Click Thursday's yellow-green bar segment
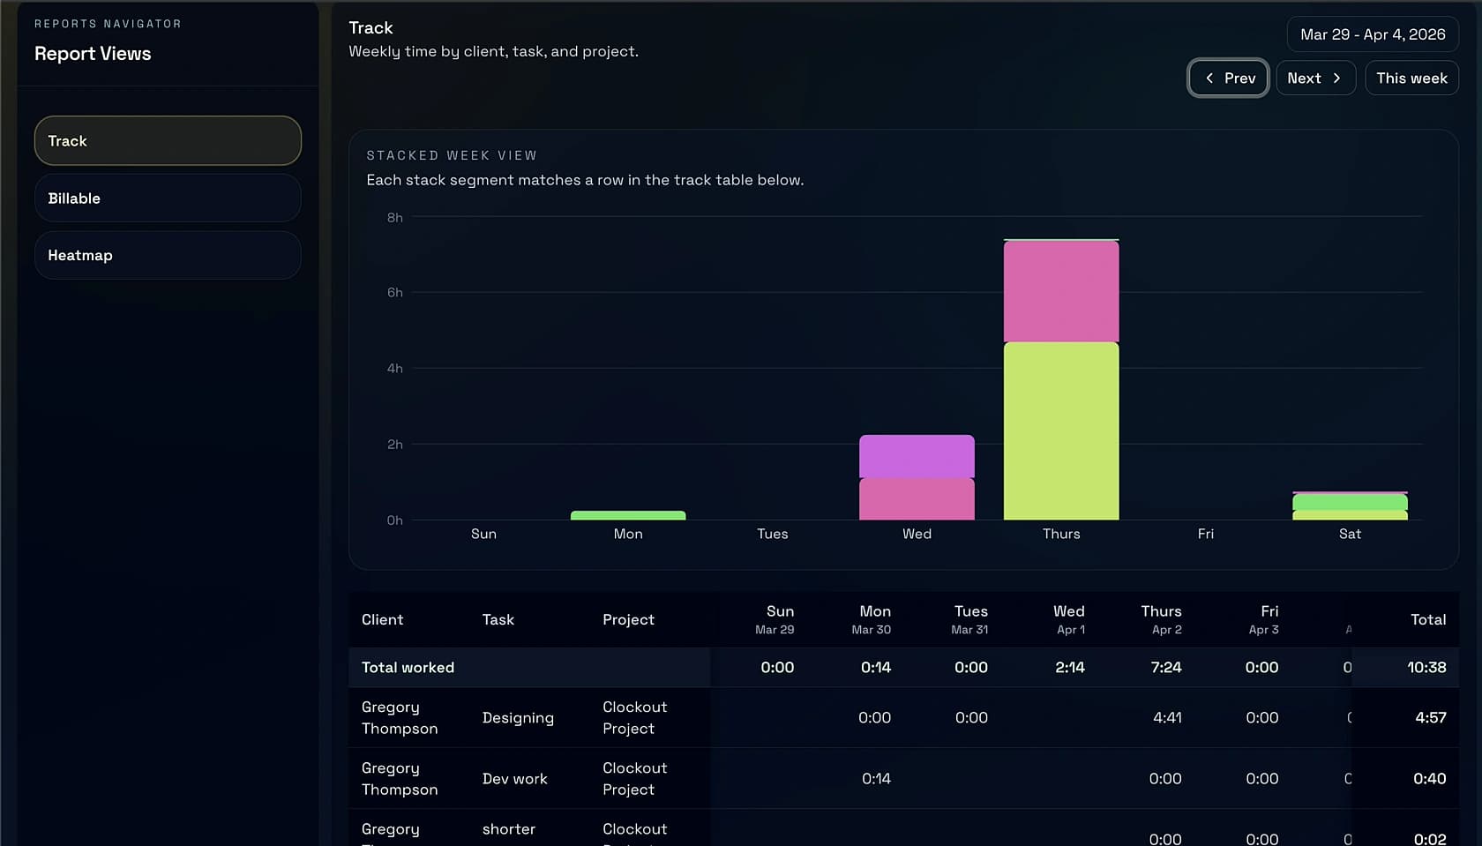The image size is (1482, 846). coord(1060,432)
